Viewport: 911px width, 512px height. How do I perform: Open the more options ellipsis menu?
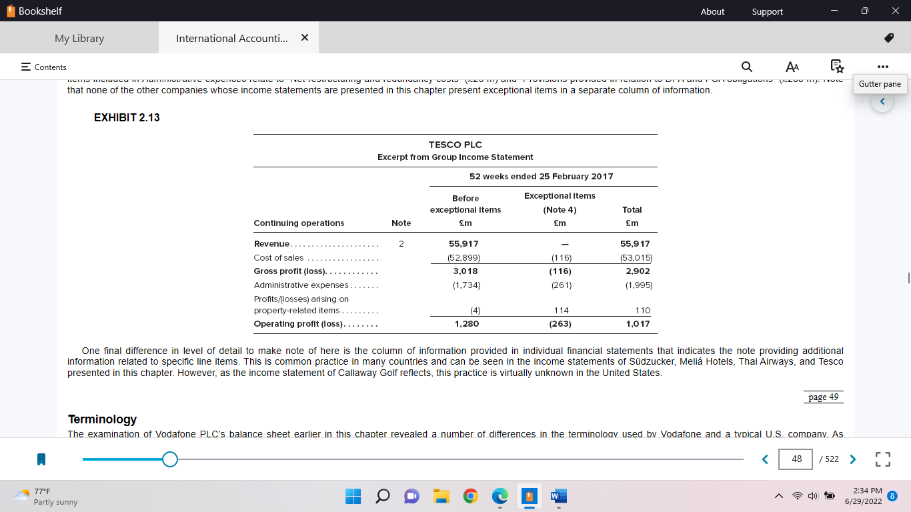(x=883, y=67)
